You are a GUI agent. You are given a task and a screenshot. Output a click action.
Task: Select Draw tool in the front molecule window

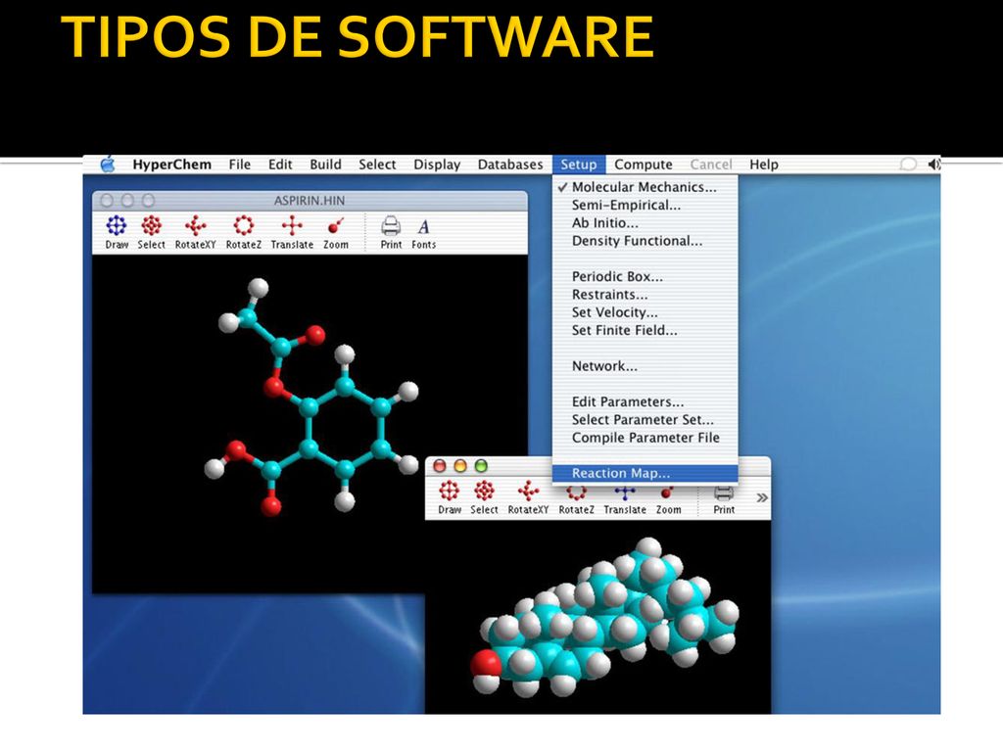coord(449,497)
